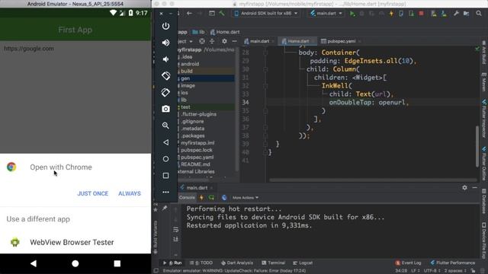This screenshot has height=274, width=488.
Task: Click the editor horizontal scrollbar
Action: click(373, 180)
